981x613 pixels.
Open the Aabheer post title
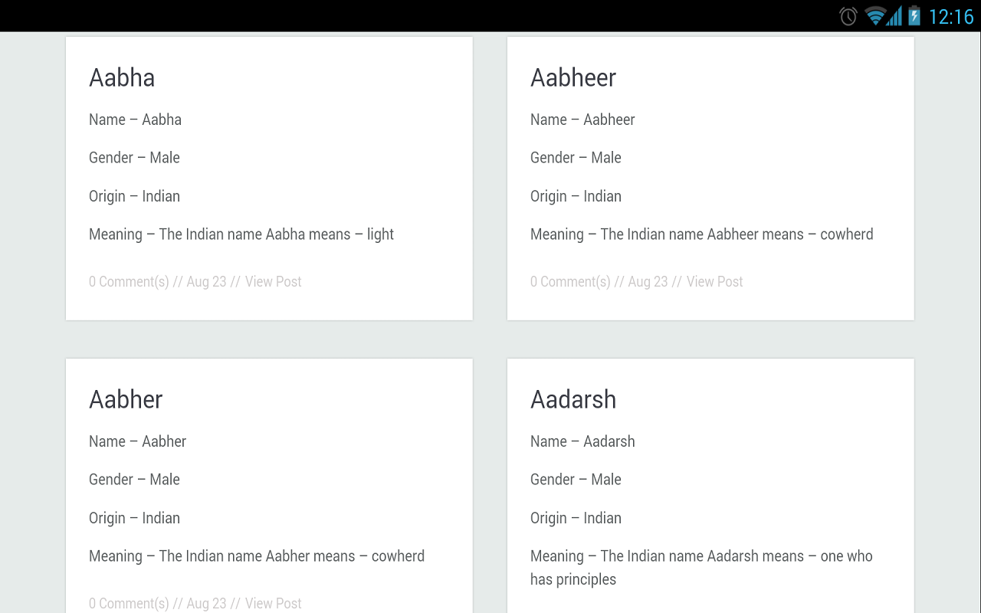click(x=573, y=77)
